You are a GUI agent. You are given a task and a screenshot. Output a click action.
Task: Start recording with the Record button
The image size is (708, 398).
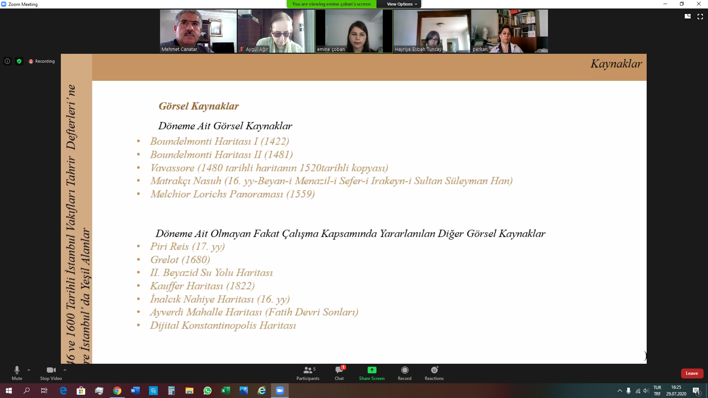[x=405, y=373]
